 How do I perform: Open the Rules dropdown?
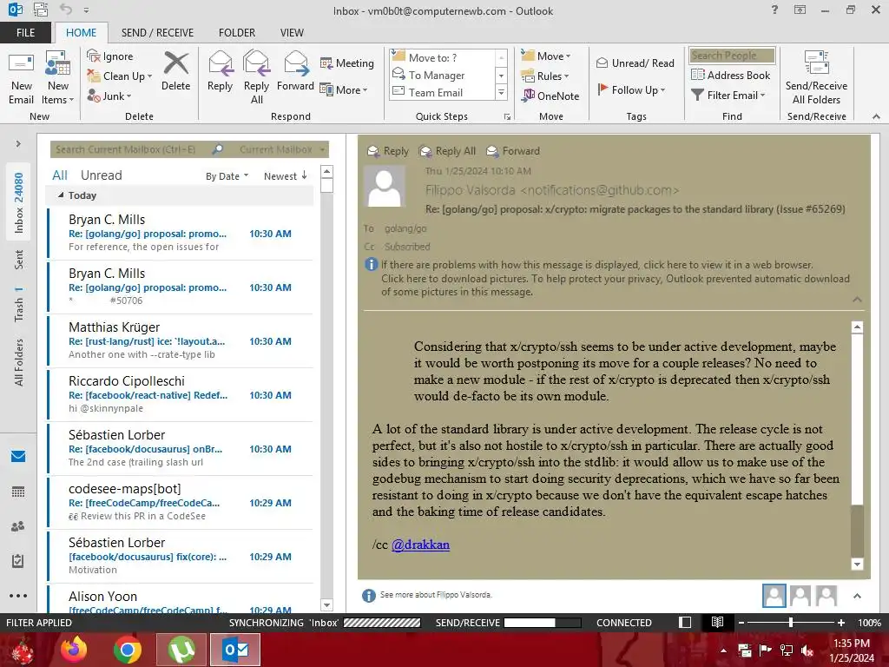(x=545, y=76)
